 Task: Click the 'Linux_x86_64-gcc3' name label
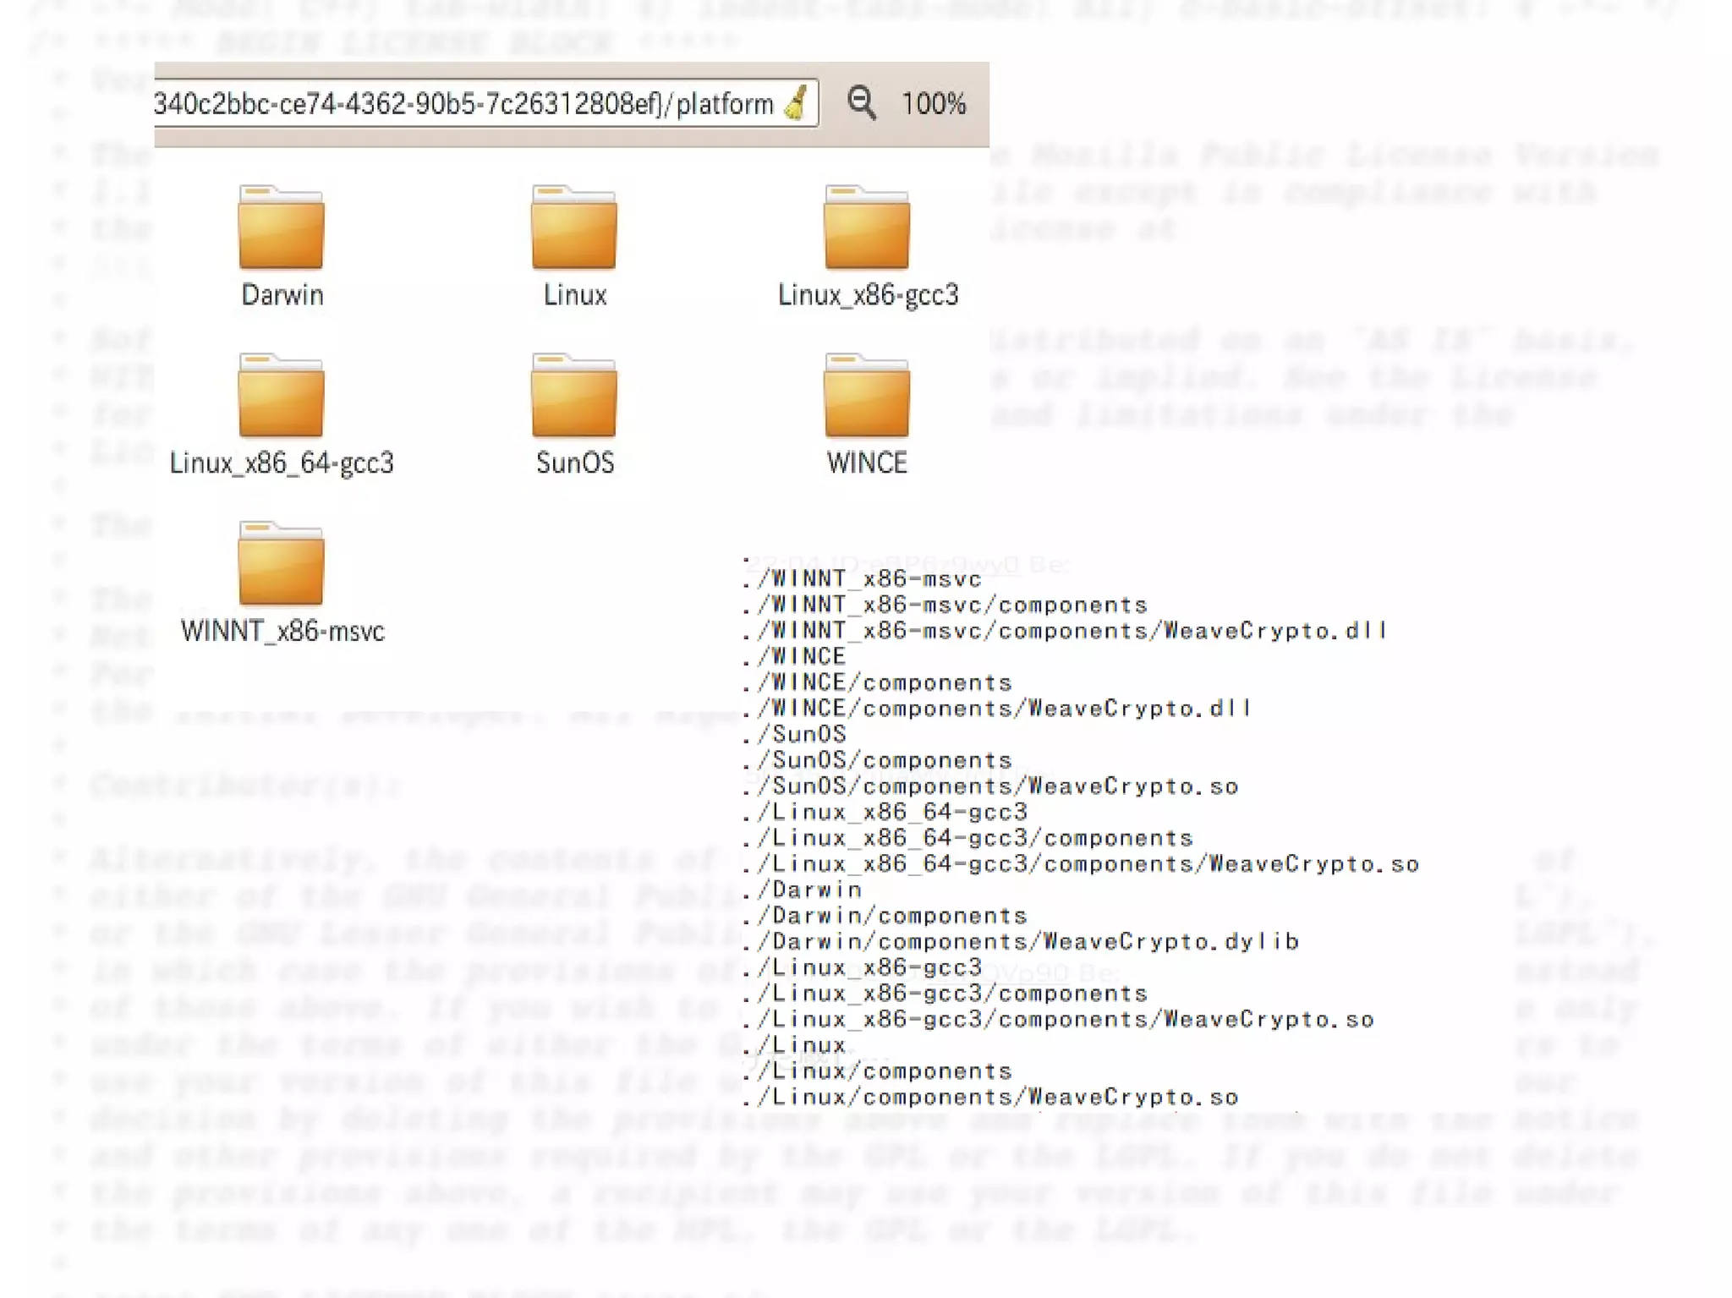282,463
